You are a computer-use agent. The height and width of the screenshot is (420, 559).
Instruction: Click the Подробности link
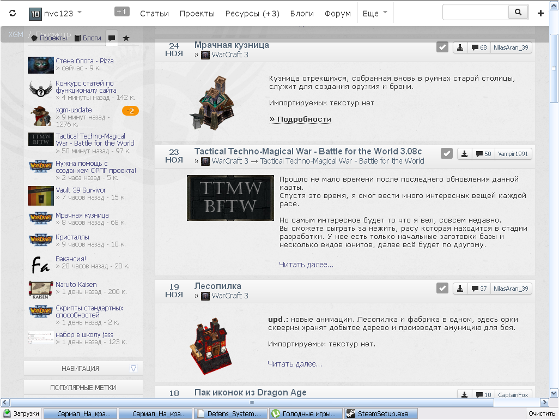pyautogui.click(x=301, y=119)
